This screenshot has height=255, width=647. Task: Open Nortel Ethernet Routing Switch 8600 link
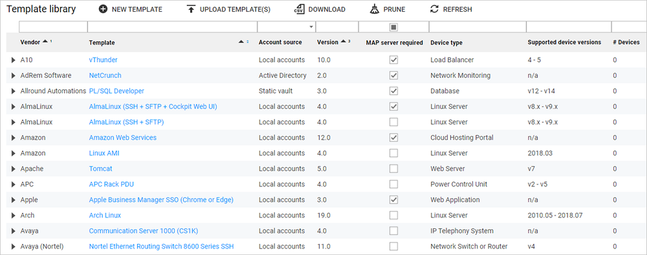[x=161, y=247]
